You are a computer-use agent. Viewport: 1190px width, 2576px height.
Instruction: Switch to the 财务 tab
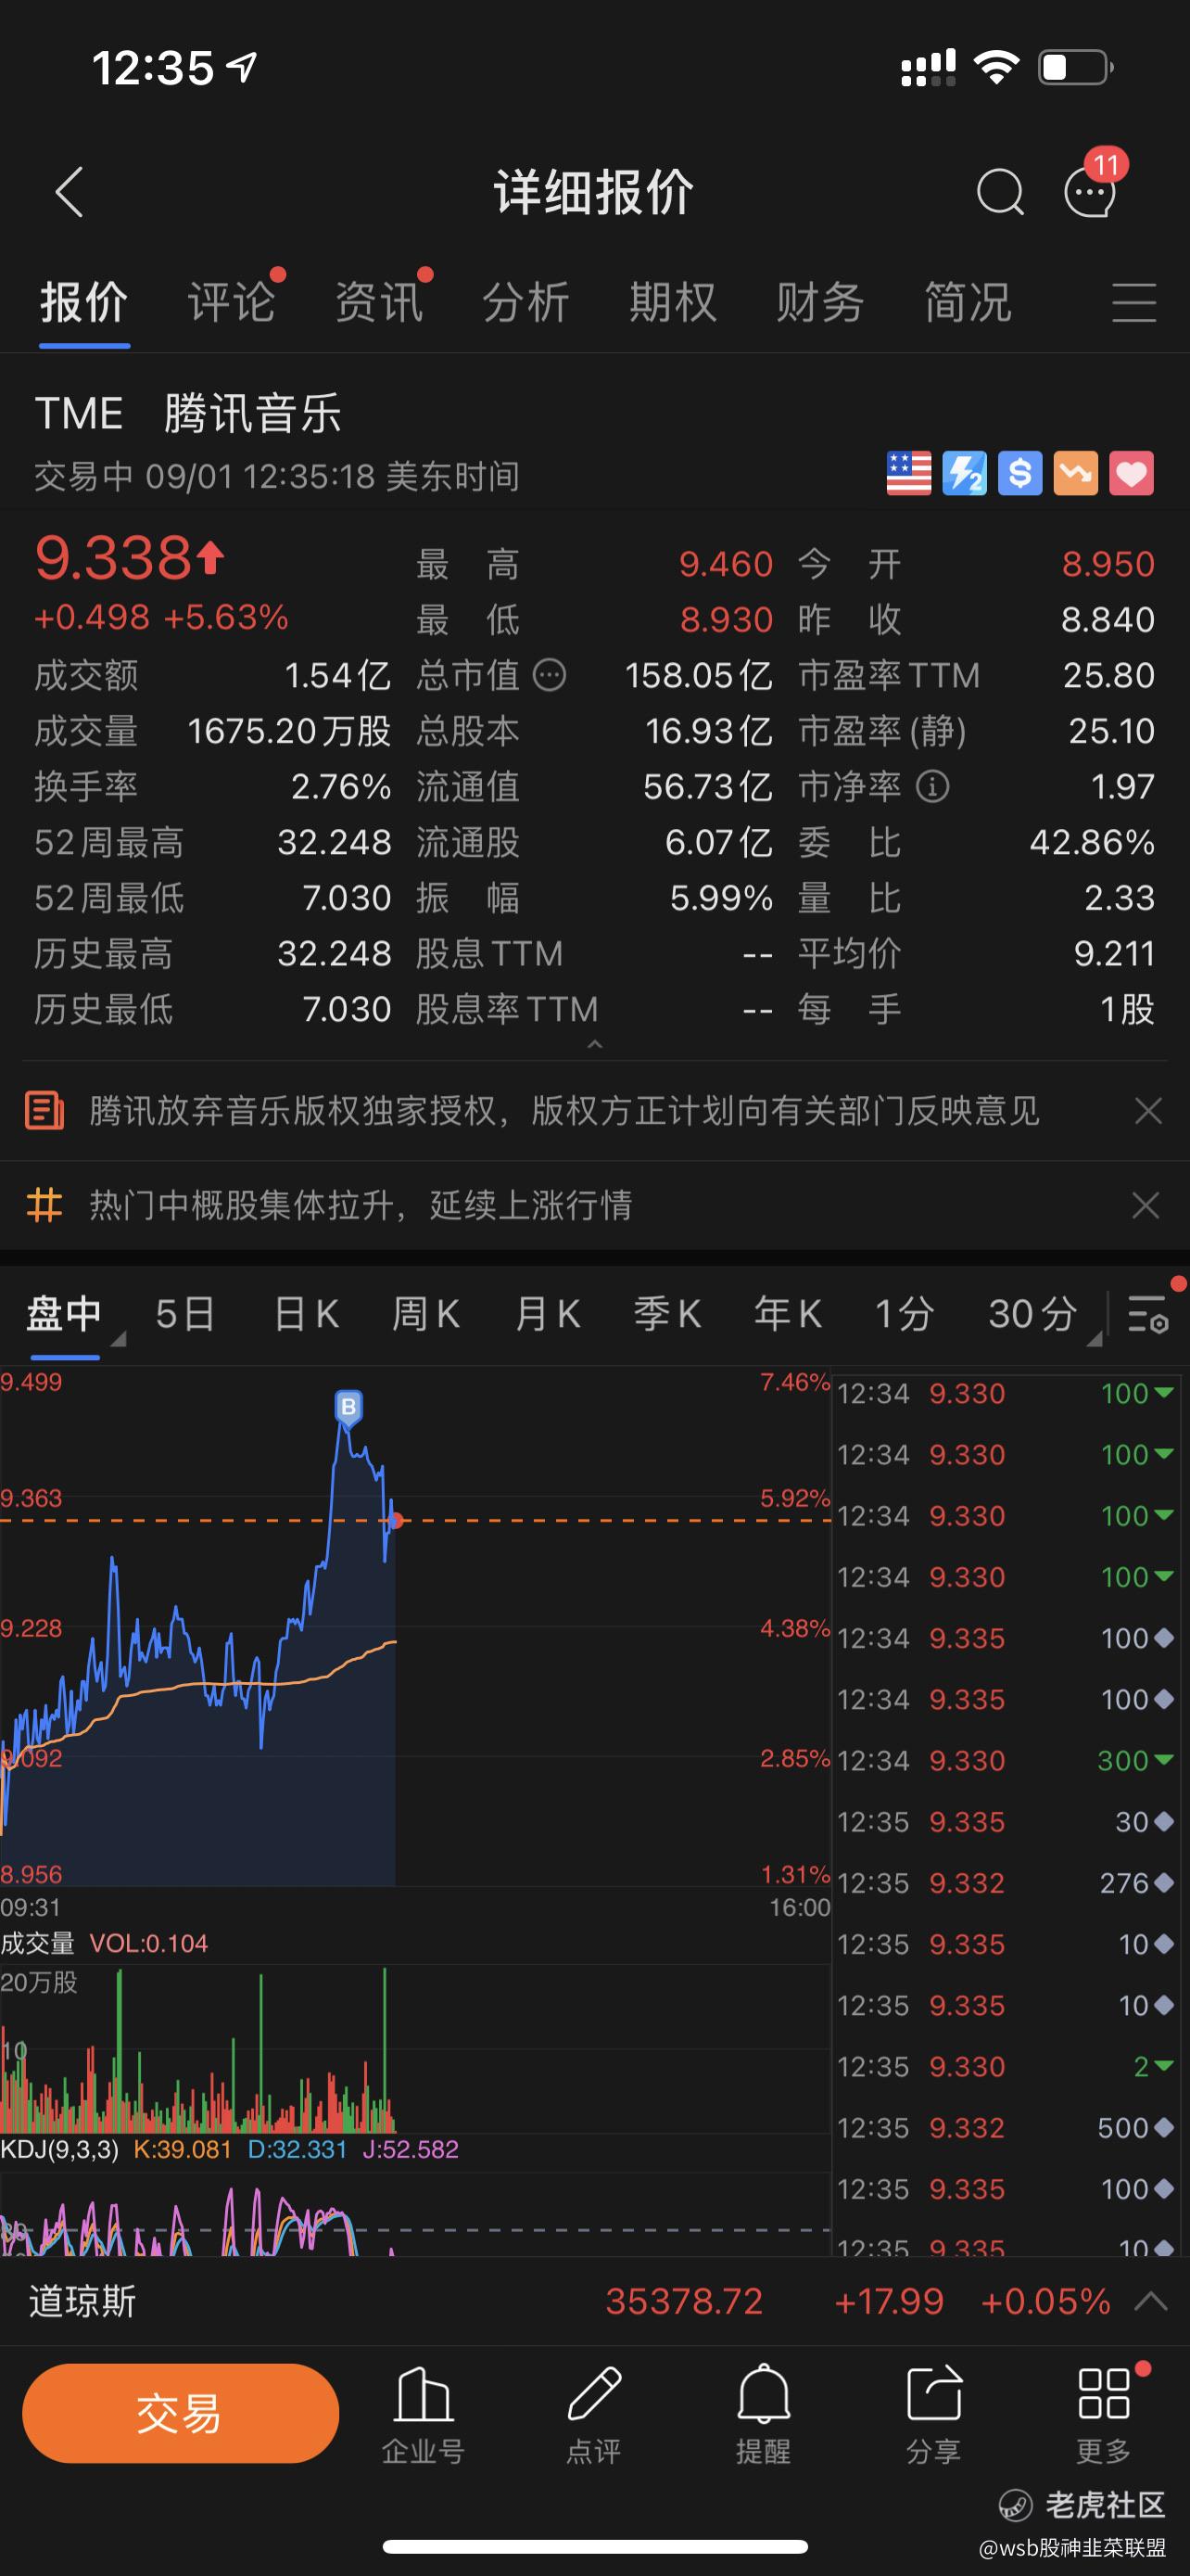click(820, 302)
